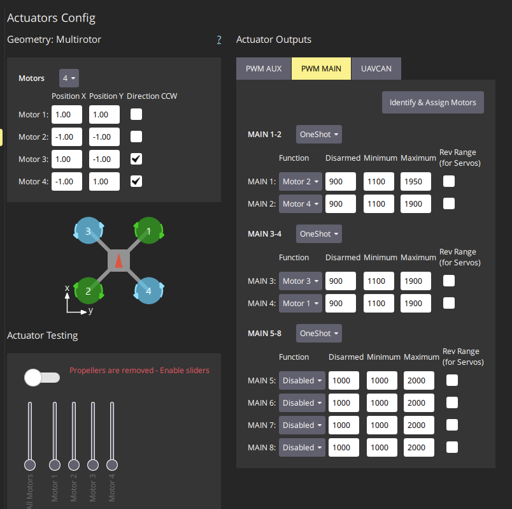Open the geometry help question mark
The image size is (512, 509).
click(219, 40)
